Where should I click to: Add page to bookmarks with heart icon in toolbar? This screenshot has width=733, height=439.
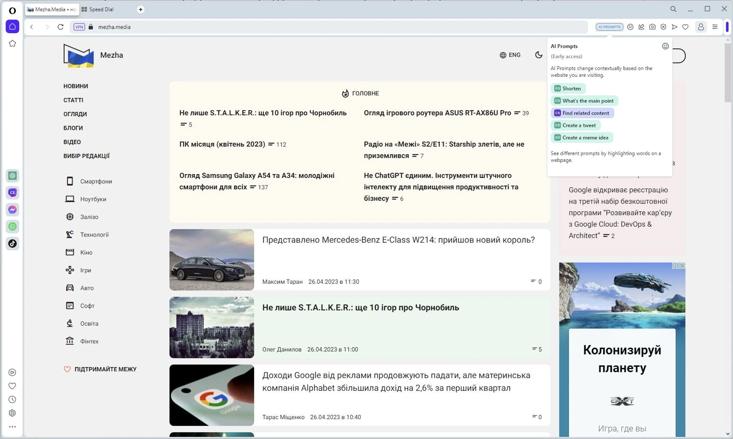pyautogui.click(x=686, y=27)
